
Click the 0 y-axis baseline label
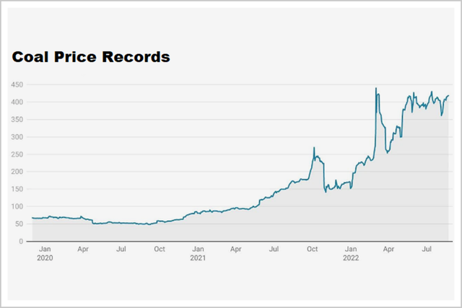pyautogui.click(x=21, y=242)
